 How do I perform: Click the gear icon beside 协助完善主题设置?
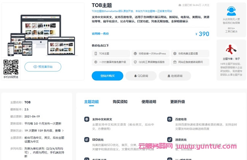(174, 54)
